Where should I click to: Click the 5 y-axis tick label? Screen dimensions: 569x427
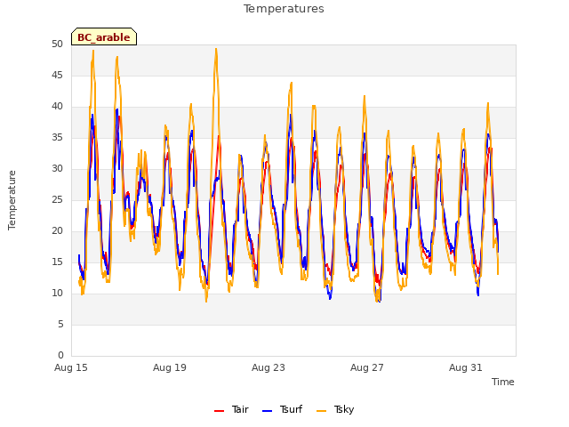(60, 324)
